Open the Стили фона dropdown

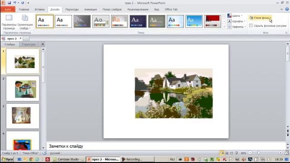[x=261, y=18]
